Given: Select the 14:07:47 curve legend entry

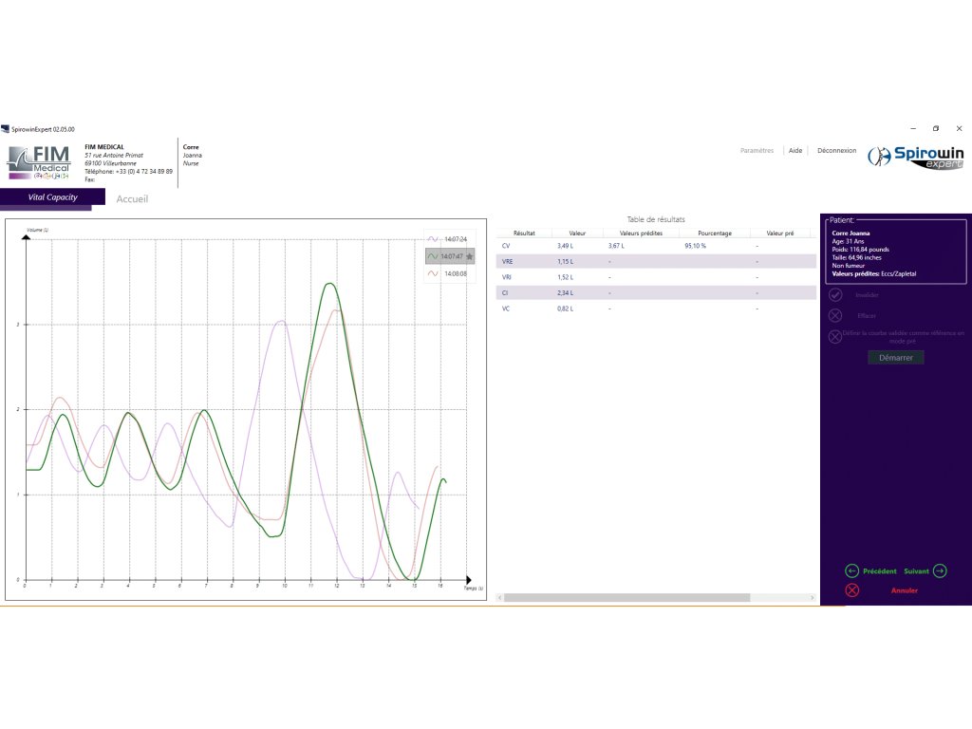Looking at the screenshot, I should [x=450, y=256].
